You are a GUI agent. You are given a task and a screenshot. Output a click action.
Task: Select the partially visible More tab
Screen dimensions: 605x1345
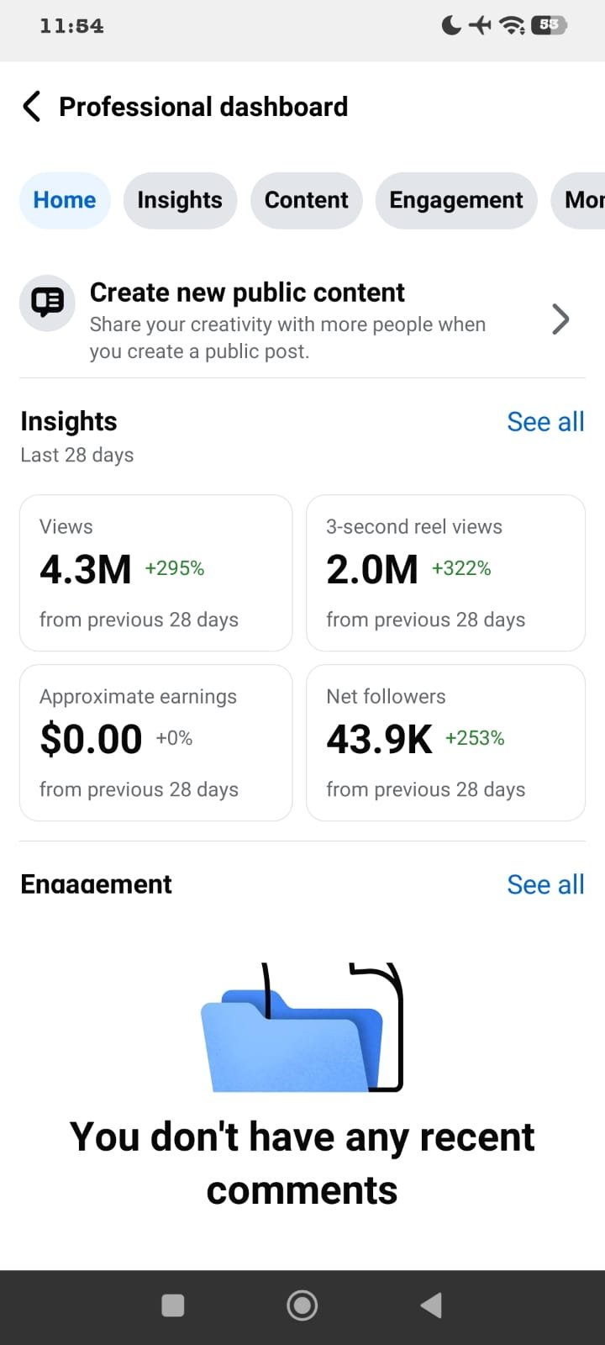pyautogui.click(x=578, y=200)
